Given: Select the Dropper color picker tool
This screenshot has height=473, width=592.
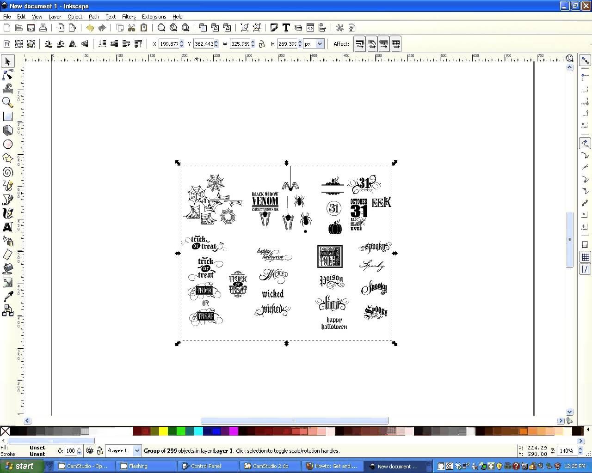Looking at the screenshot, I should point(8,297).
